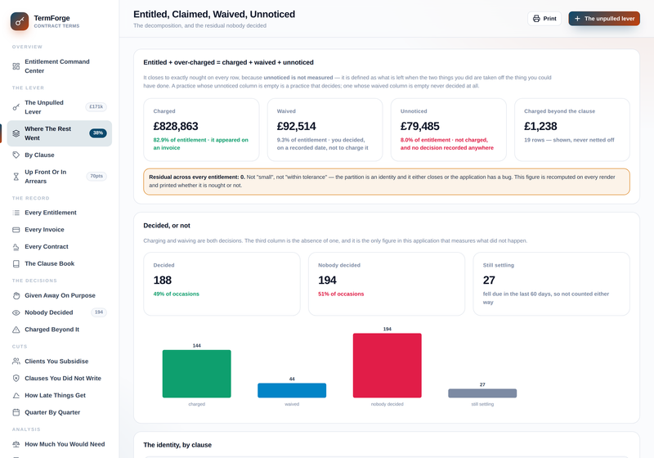Click the Entitlement Command Center grid icon
Screen dimensions: 654x458
16,66
